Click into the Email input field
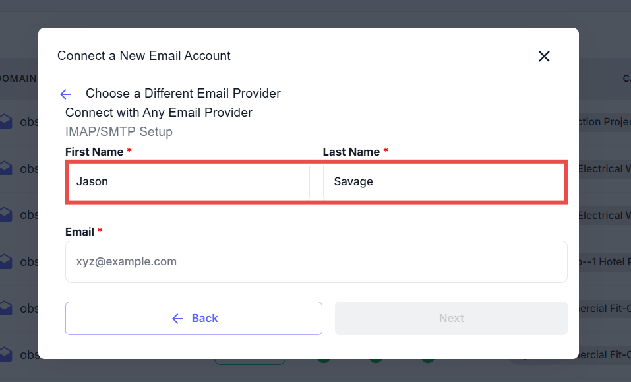631x382 pixels. (316, 261)
